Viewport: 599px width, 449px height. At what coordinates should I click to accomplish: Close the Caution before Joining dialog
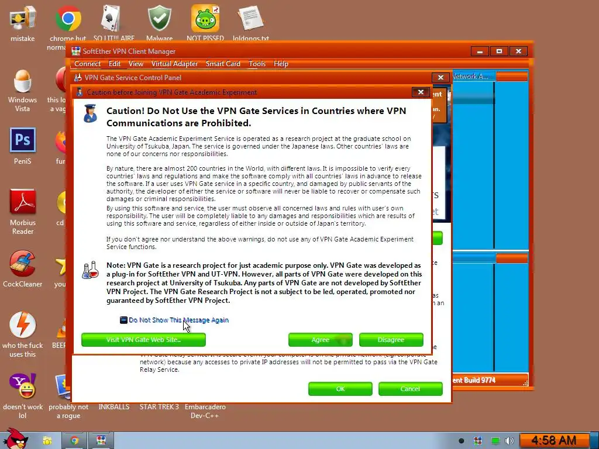point(421,92)
